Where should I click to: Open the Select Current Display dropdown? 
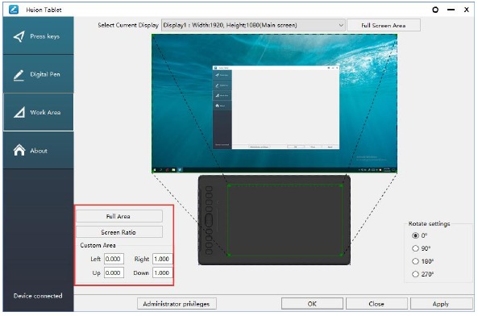click(x=253, y=25)
